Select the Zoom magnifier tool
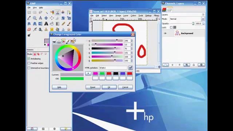 point(35,18)
